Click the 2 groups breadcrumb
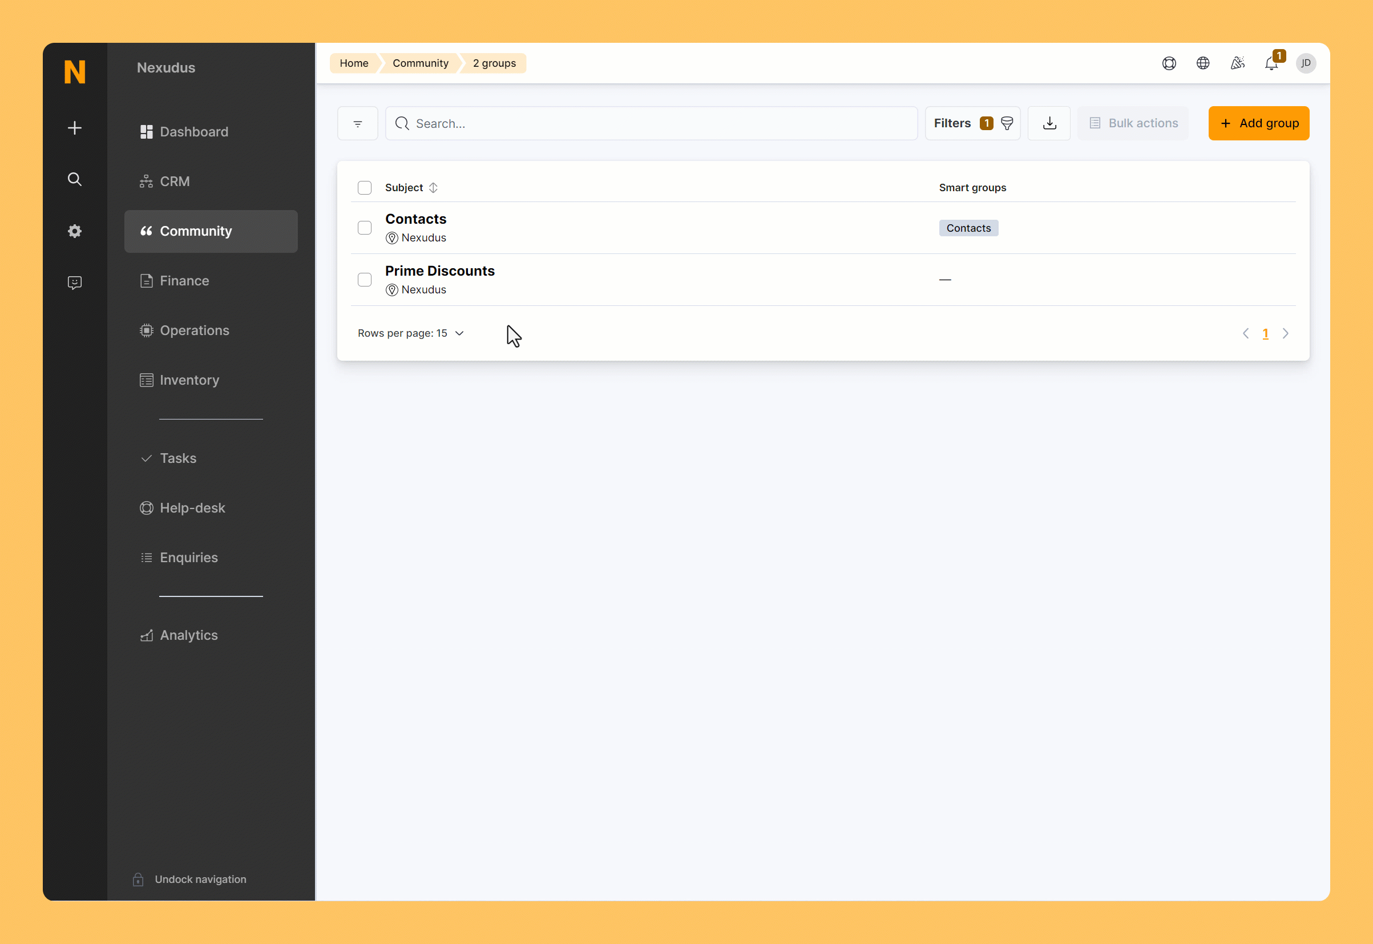This screenshot has width=1373, height=944. pos(494,63)
